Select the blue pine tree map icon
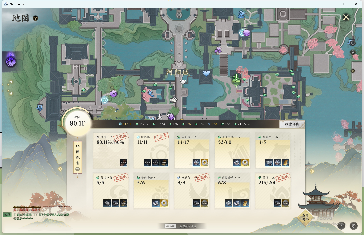 pyautogui.click(x=241, y=14)
